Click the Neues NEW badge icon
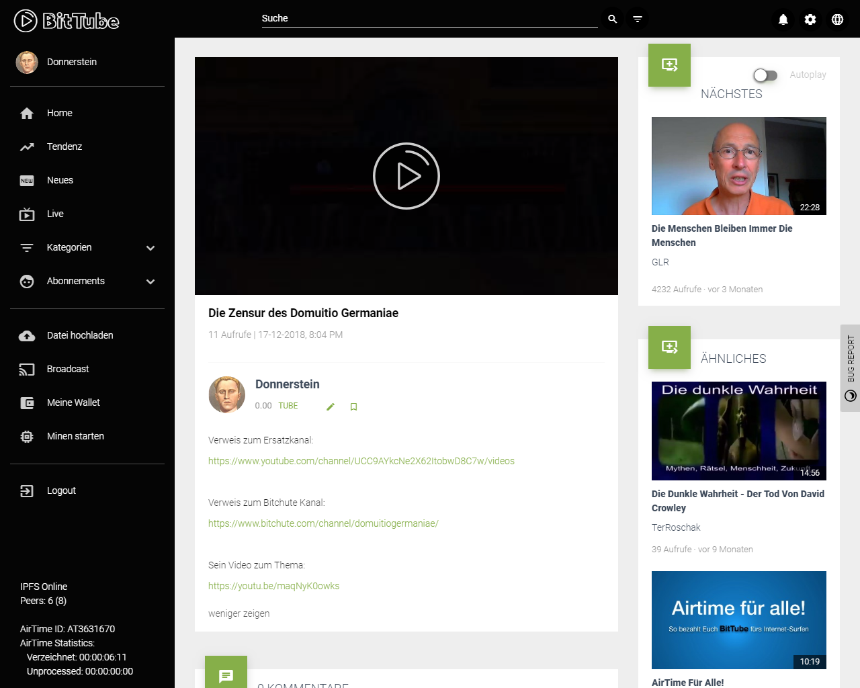860x688 pixels. [x=27, y=181]
